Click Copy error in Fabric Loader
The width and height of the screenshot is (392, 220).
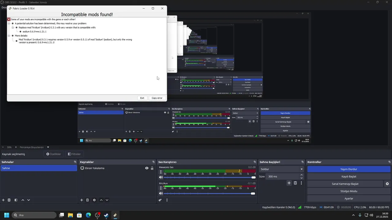click(157, 98)
